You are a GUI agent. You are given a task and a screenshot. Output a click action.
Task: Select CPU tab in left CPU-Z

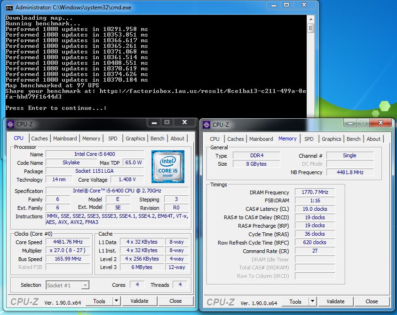click(x=18, y=138)
